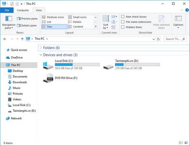The height and width of the screenshot is (146, 190).
Task: Click the Back navigation arrow
Action: [5, 39]
